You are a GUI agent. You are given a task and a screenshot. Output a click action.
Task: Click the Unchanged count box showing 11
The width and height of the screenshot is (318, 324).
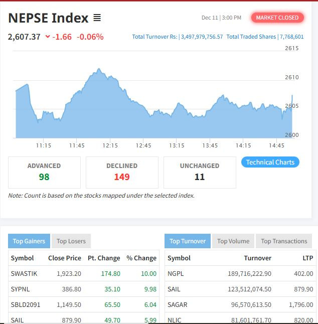200,172
